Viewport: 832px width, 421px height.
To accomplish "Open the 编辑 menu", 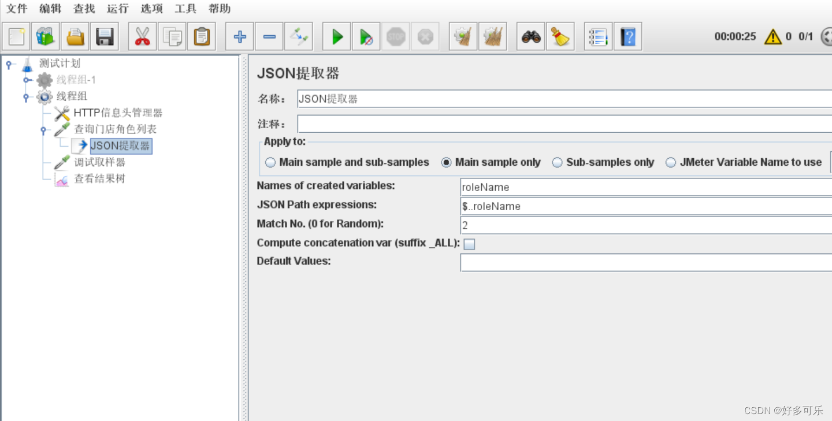I will (x=50, y=9).
